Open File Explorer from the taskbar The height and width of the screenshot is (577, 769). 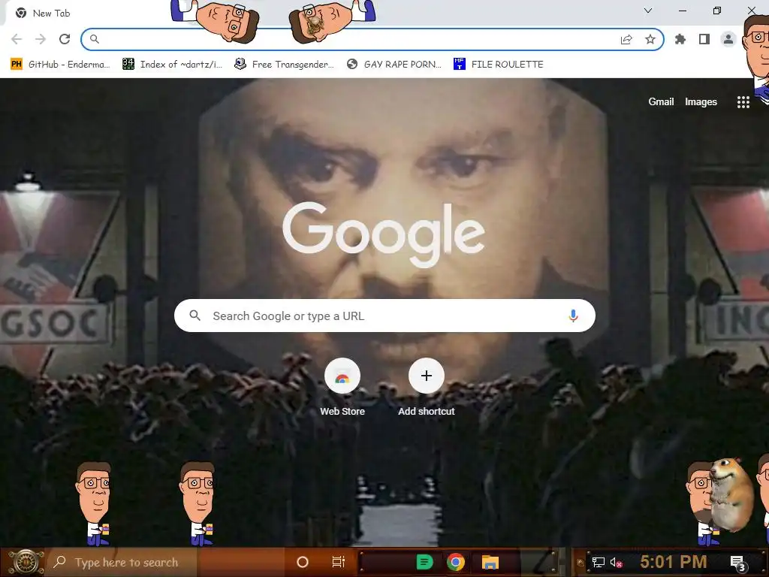click(x=490, y=562)
